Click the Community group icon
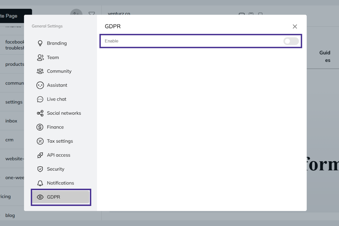The width and height of the screenshot is (339, 226). click(x=40, y=71)
